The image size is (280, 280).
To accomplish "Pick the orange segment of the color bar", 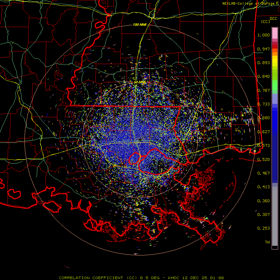I will click(275, 54).
